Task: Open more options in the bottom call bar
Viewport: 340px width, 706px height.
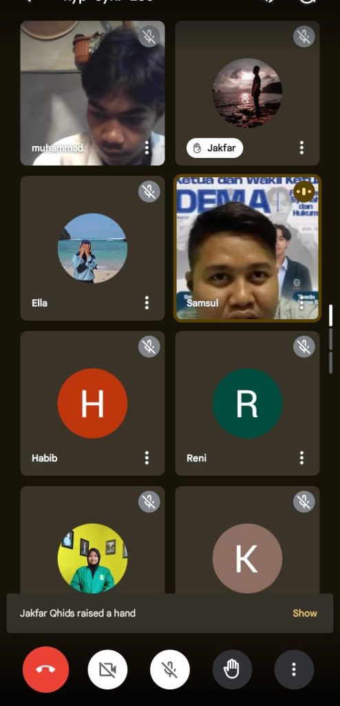Action: (294, 669)
